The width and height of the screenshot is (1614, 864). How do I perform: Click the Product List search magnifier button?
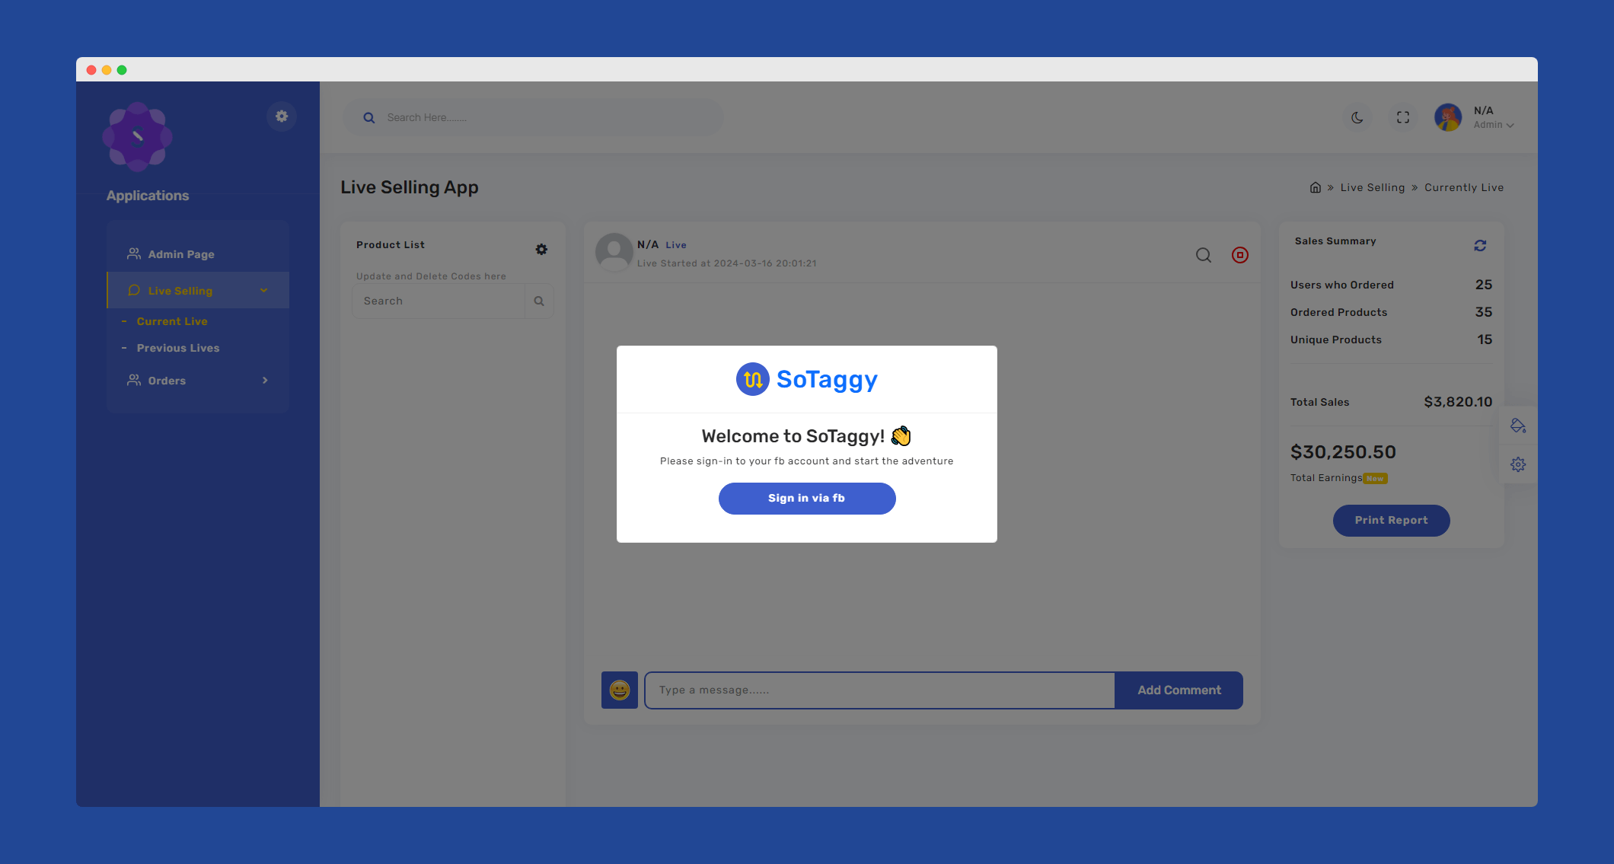coord(539,301)
